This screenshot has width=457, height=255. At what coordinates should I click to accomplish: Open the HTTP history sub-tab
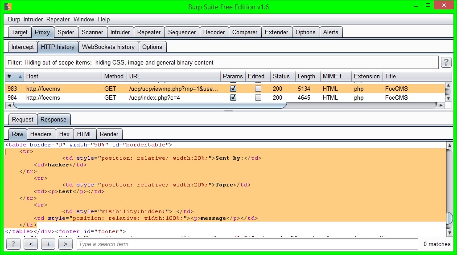58,47
